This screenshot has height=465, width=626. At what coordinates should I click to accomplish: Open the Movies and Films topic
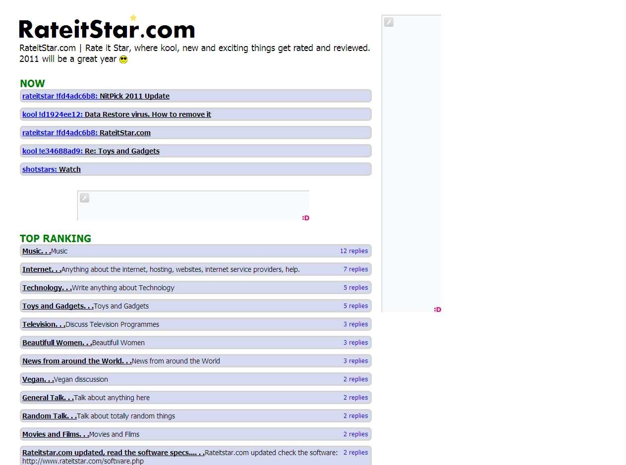tap(56, 434)
